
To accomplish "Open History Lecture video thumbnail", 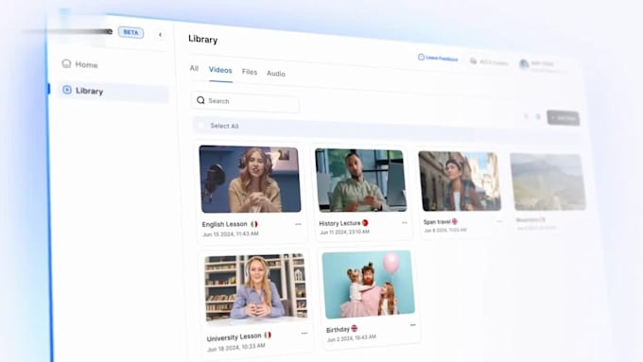I will [x=361, y=181].
